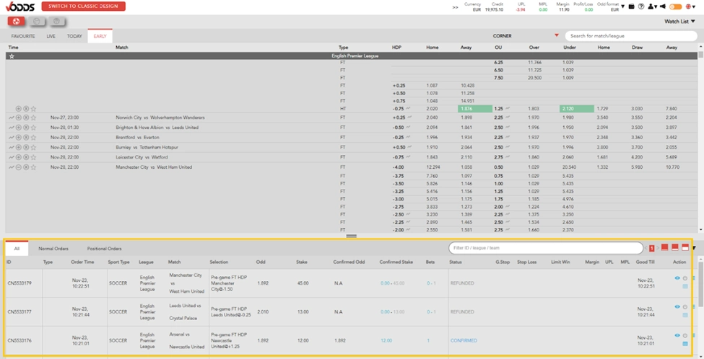Switch to the LIVE tab
The width and height of the screenshot is (704, 359).
click(51, 36)
